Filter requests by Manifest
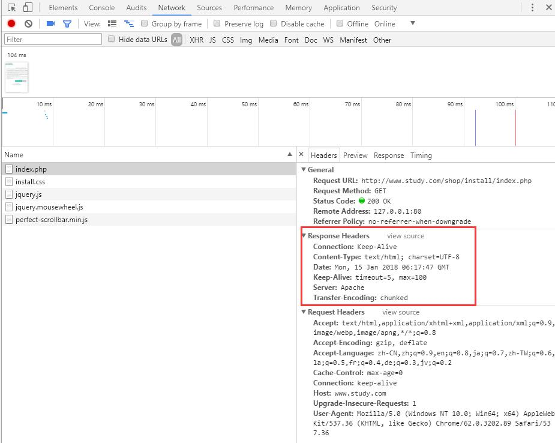This screenshot has width=555, height=443. tap(353, 40)
